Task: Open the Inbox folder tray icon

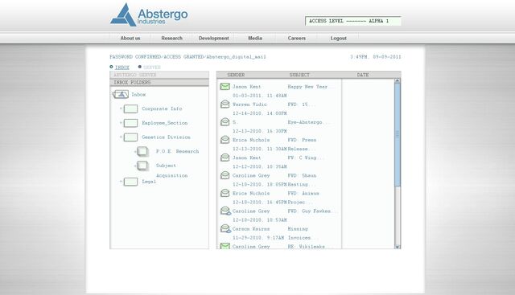Action: point(121,95)
